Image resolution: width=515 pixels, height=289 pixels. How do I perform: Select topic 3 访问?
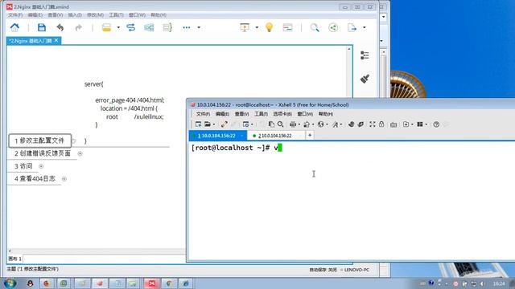tap(23, 166)
